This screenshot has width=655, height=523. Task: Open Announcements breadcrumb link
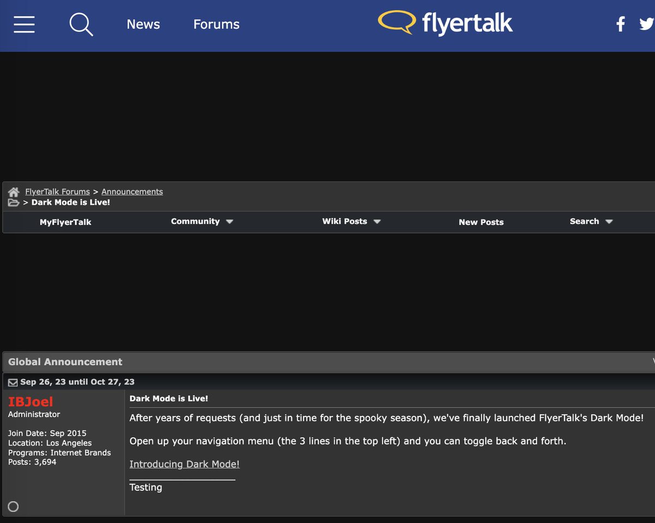pyautogui.click(x=132, y=192)
